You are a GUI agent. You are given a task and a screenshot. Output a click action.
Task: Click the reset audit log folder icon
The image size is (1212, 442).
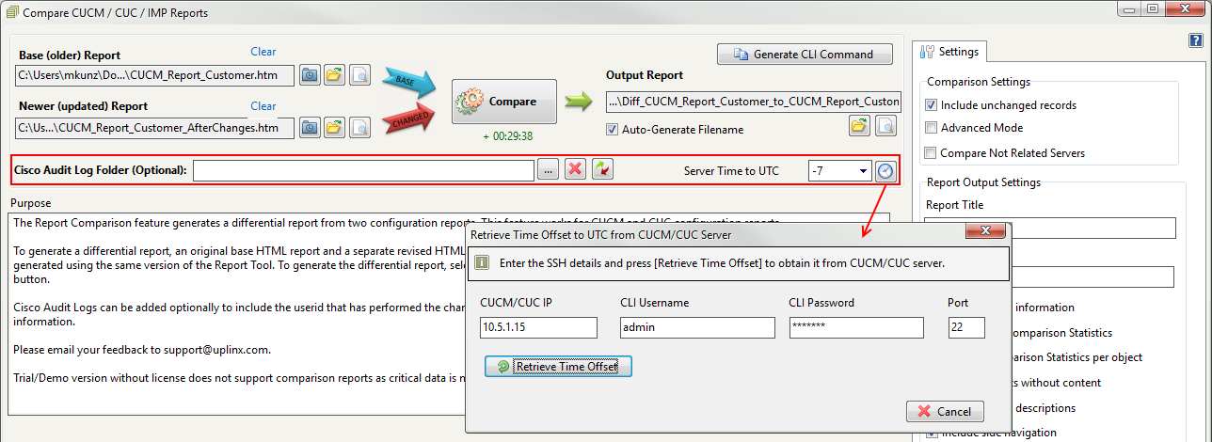602,170
